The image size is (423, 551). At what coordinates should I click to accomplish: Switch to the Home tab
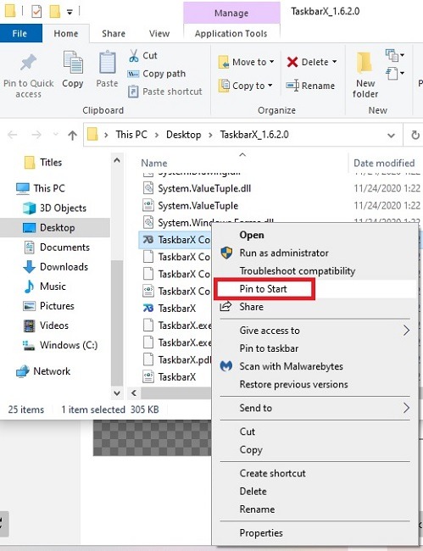tap(66, 33)
